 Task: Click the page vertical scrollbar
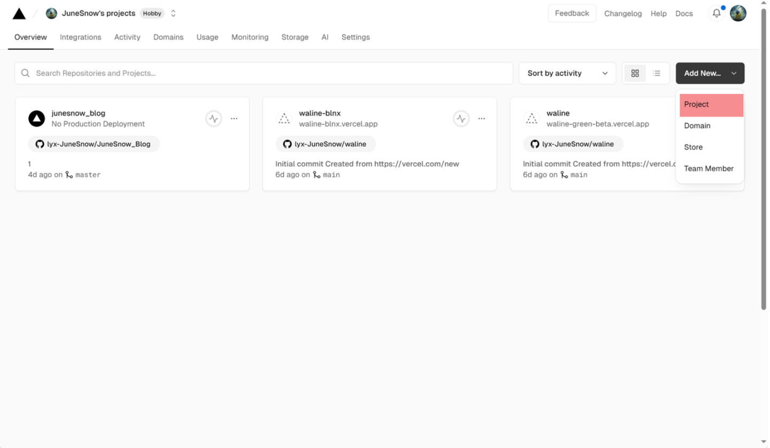tap(764, 160)
